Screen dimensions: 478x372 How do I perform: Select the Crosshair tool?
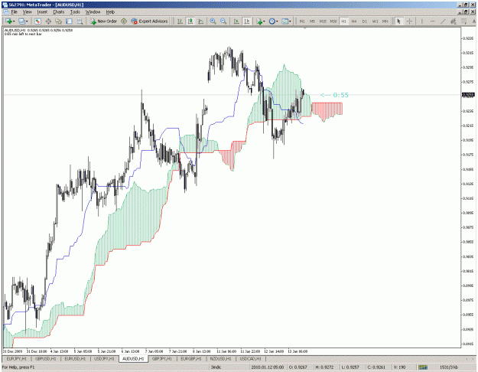click(409, 21)
